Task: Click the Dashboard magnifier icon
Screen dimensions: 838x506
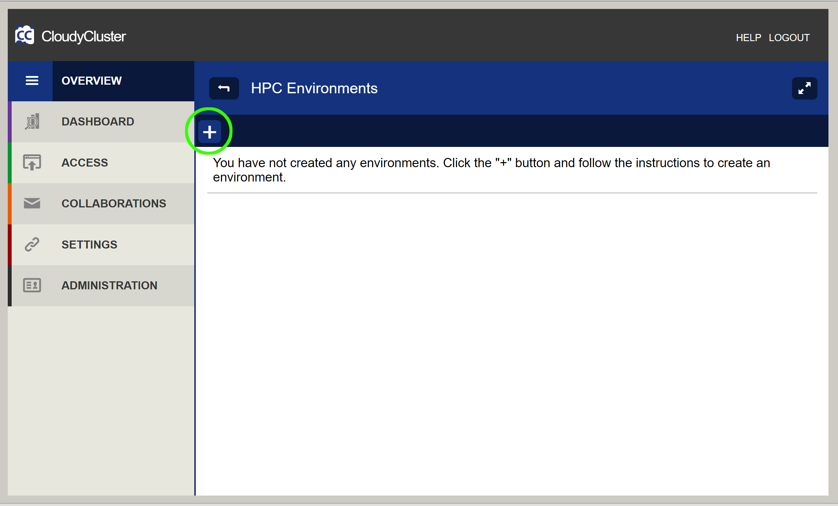Action: tap(32, 122)
